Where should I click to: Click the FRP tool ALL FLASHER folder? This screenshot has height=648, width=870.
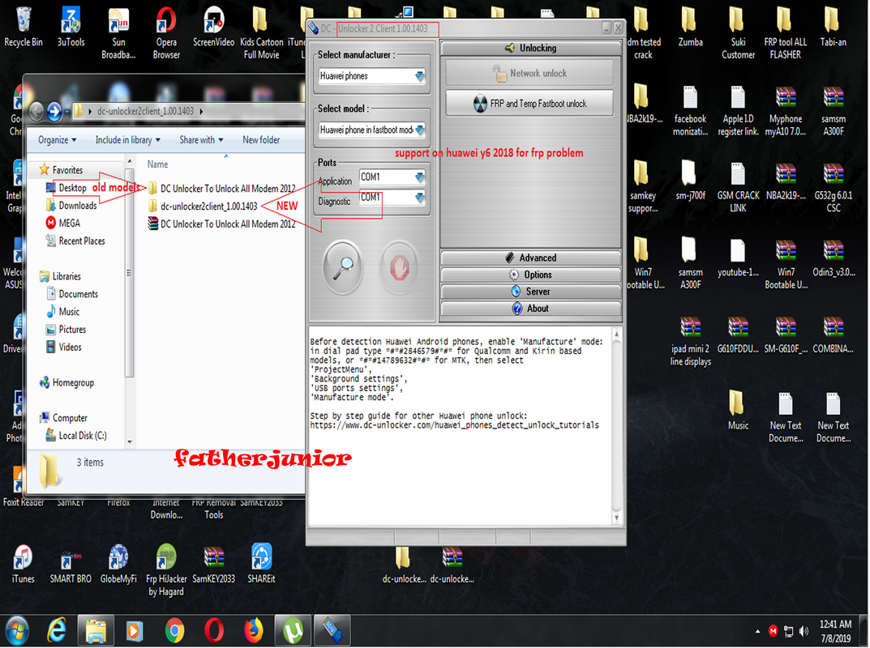point(785,32)
